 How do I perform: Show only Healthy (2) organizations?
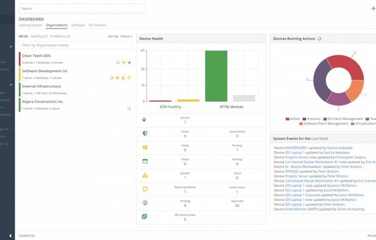pyautogui.click(x=39, y=36)
